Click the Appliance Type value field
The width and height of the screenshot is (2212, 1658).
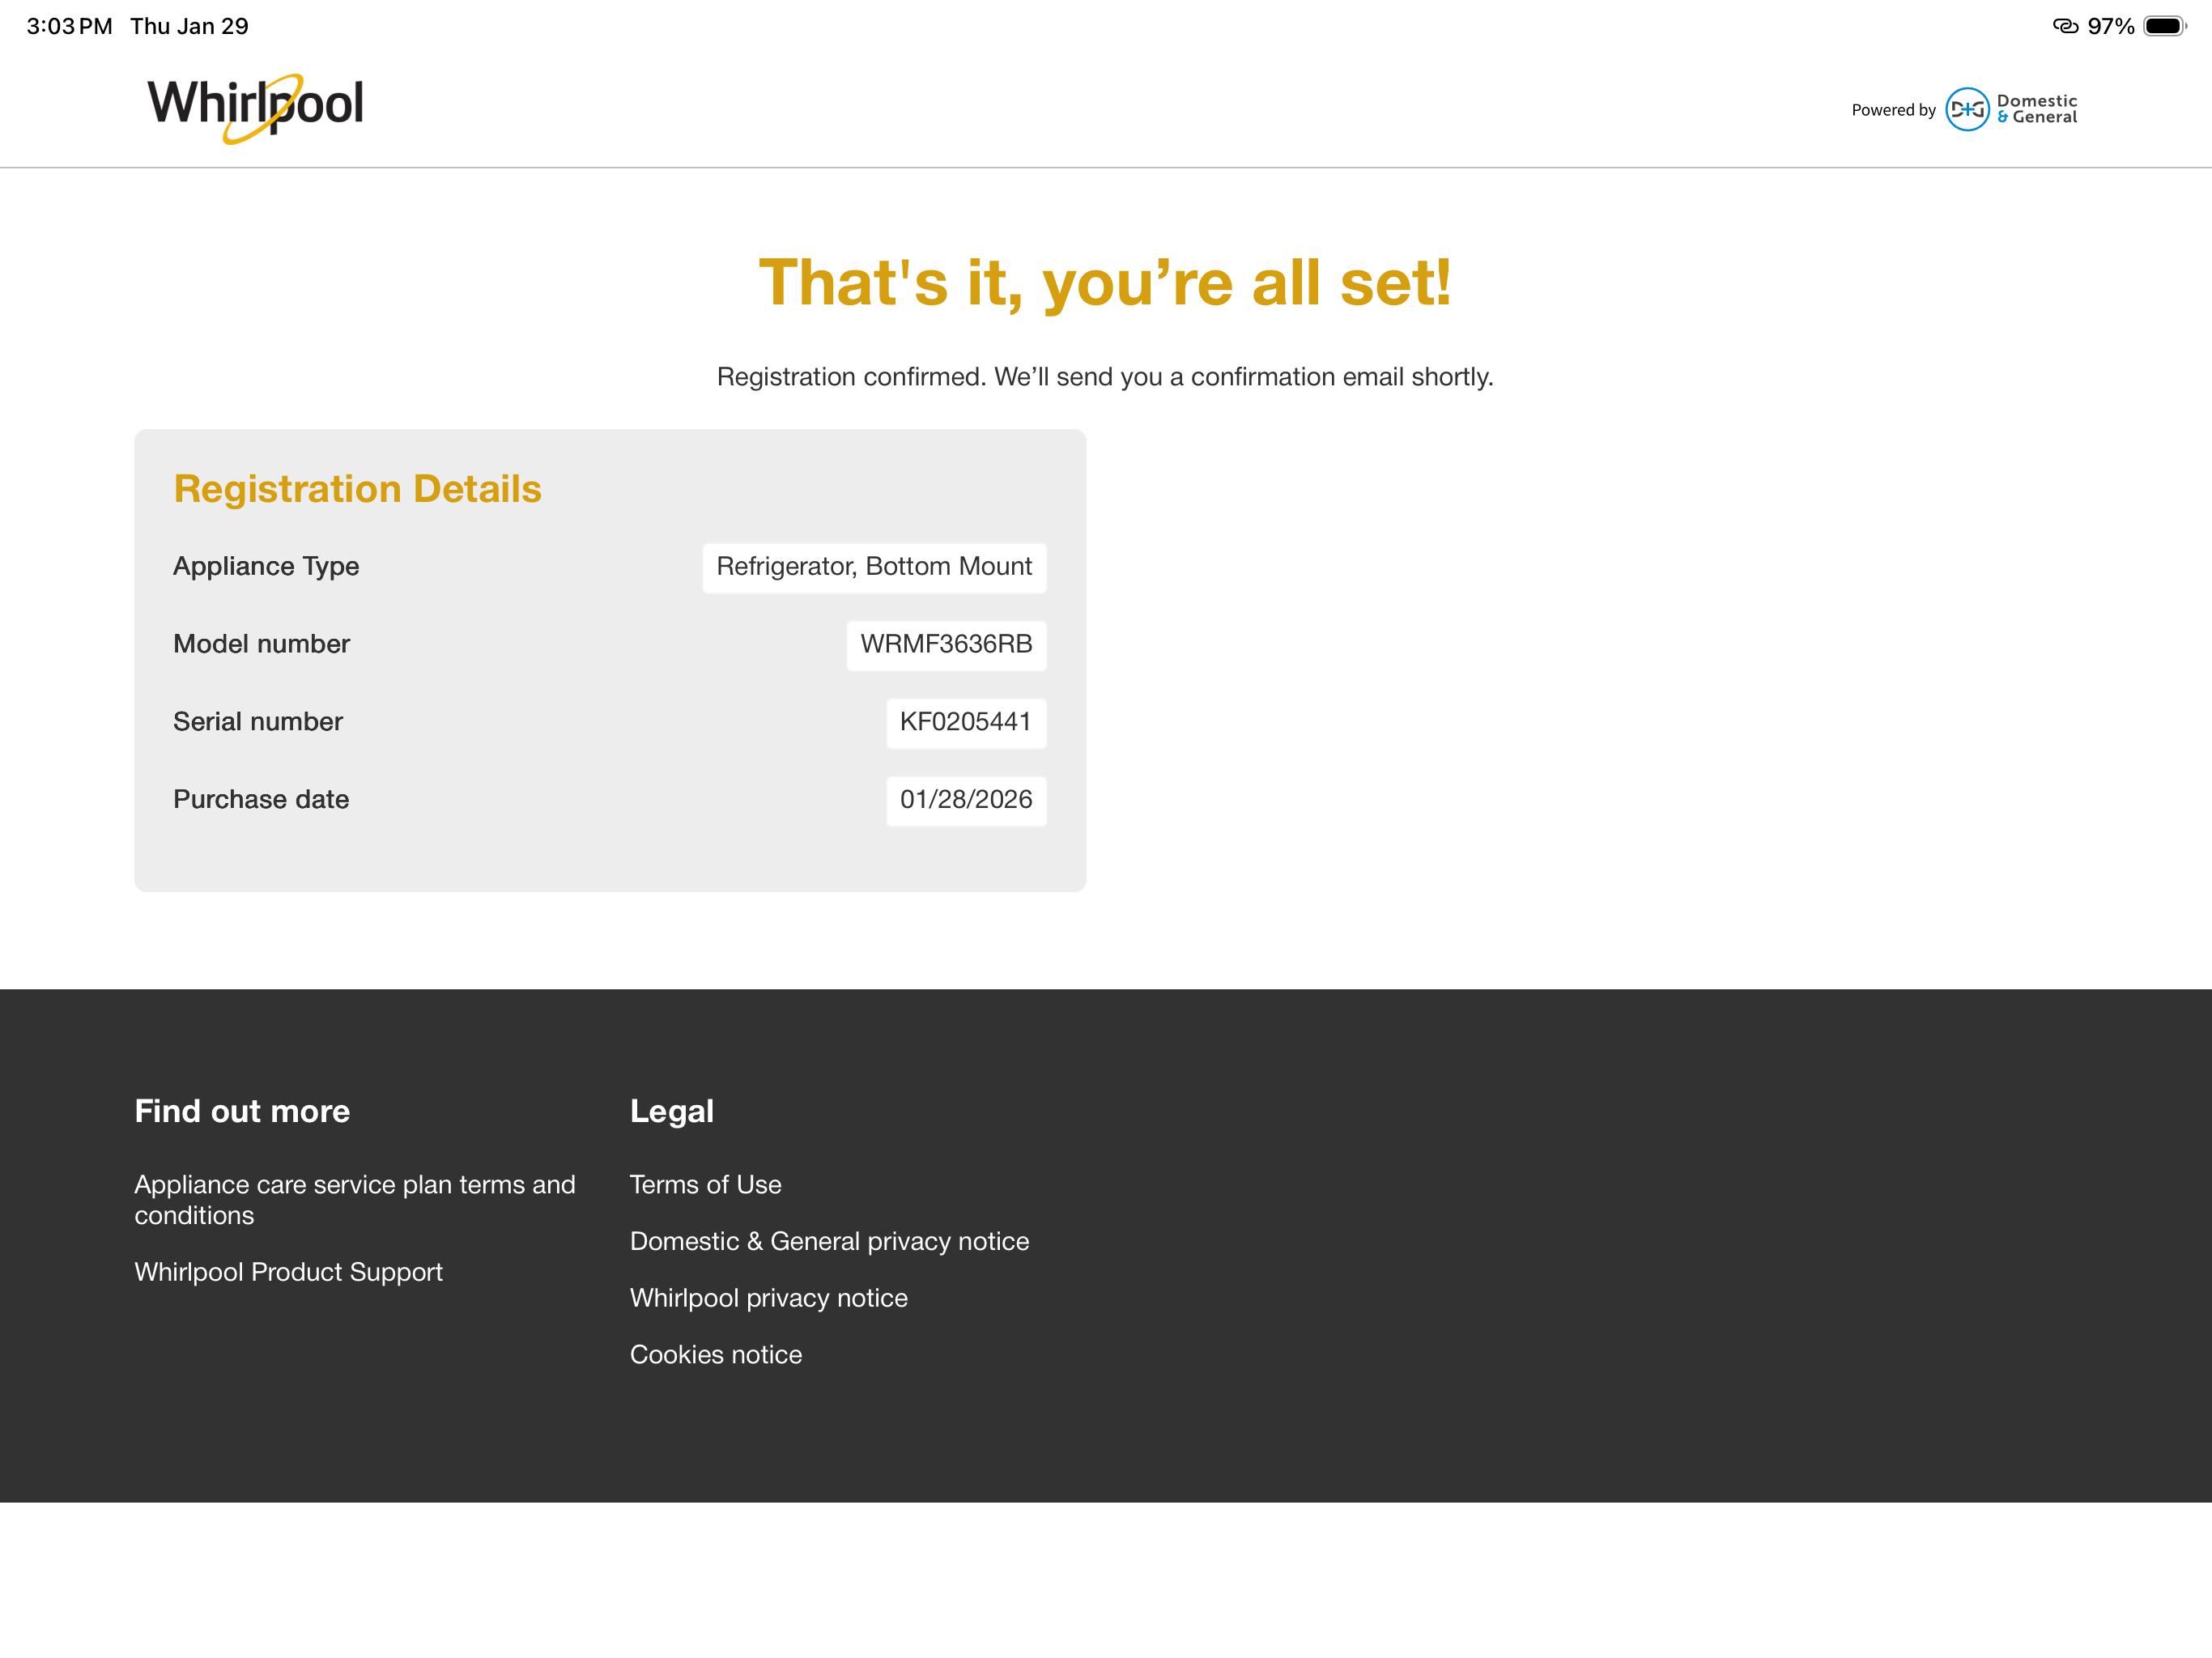tap(874, 567)
